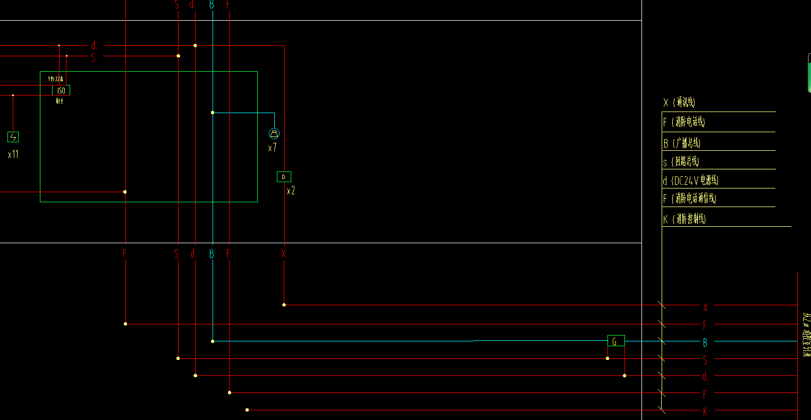Select d. label on upper-left horizontal line
The image size is (811, 420).
(x=95, y=46)
